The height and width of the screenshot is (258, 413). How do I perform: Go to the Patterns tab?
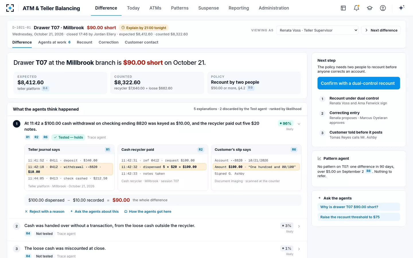[x=180, y=8]
